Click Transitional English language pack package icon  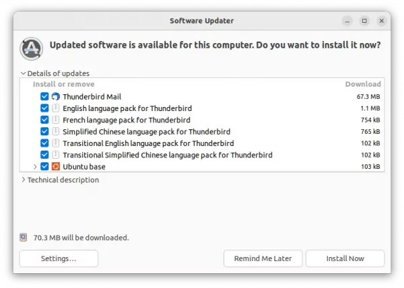[55, 143]
